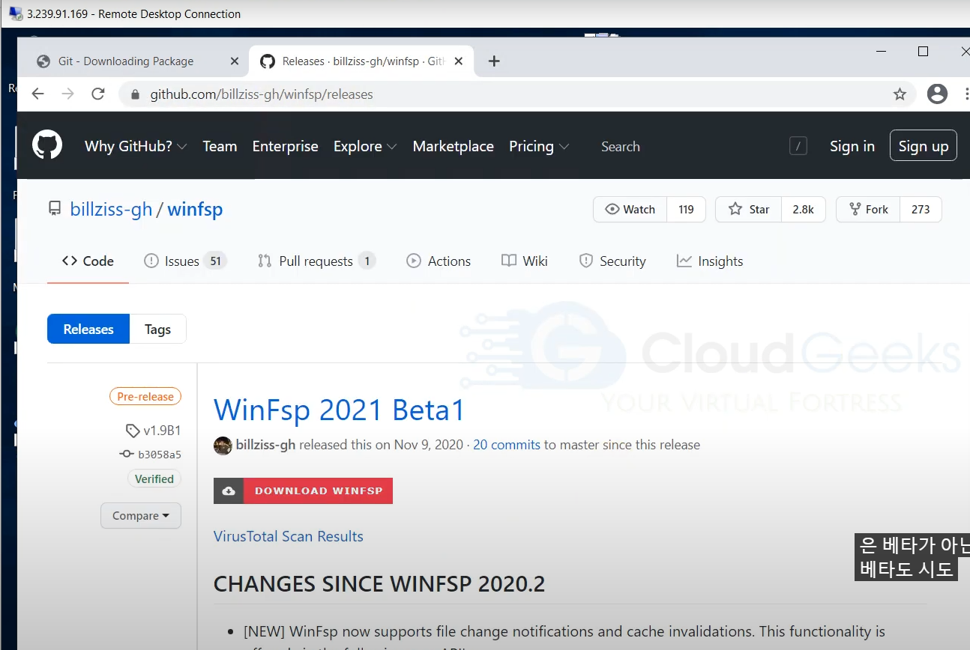Open the Actions tab
This screenshot has width=970, height=650.
439,261
